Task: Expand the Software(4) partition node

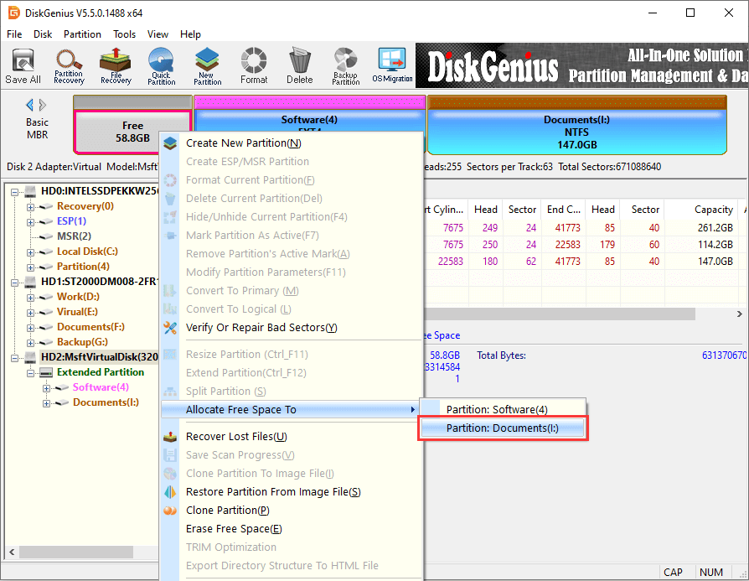Action: (x=46, y=387)
